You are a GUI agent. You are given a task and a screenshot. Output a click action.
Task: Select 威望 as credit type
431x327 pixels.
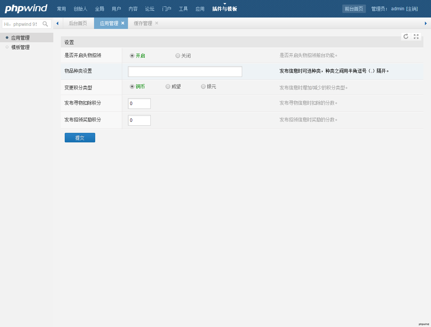[168, 86]
